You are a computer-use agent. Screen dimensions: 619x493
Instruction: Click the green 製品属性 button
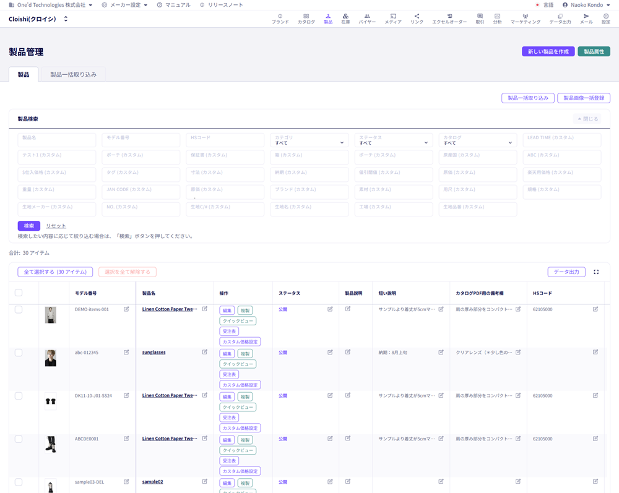coord(594,52)
